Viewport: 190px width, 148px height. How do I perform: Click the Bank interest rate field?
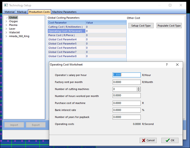127,110
